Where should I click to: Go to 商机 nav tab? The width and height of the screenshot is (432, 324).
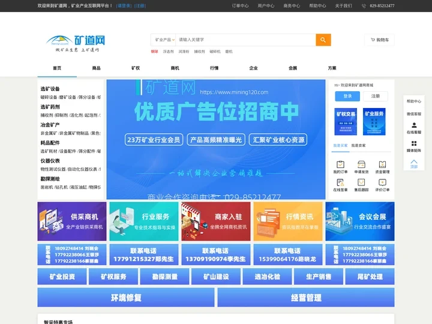[175, 68]
